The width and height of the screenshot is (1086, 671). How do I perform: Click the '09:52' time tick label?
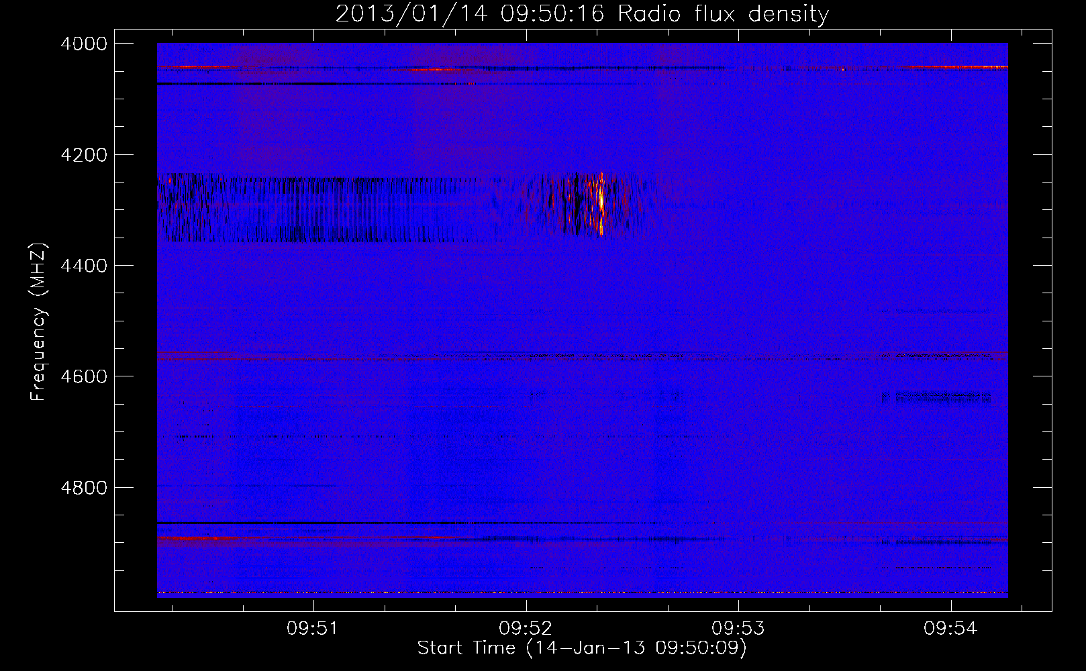[525, 629]
